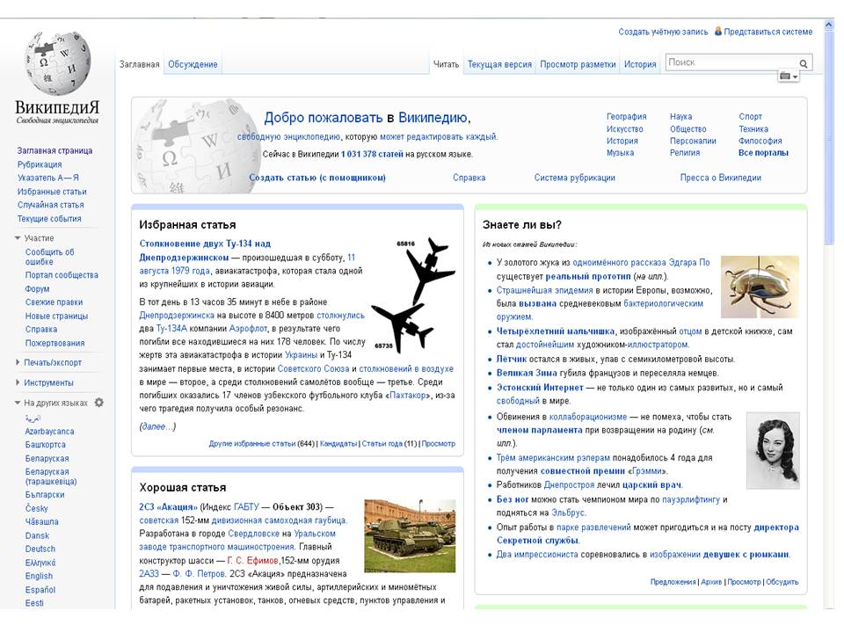844x633 pixels.
Task: Click the woman's portrait photo
Action: tap(773, 450)
